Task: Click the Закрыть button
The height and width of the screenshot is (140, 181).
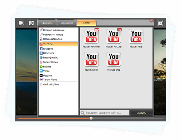Action: (142, 113)
